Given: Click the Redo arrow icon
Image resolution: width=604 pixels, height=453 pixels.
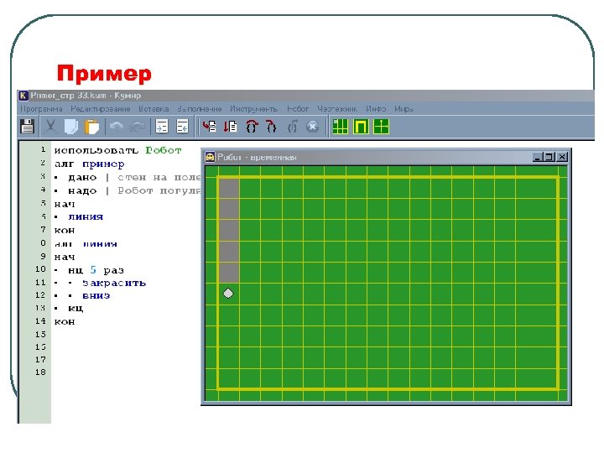Looking at the screenshot, I should (x=137, y=127).
